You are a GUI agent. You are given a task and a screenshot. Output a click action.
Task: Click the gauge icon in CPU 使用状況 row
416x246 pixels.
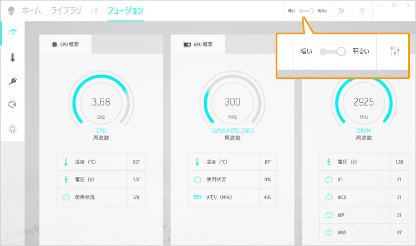tap(66, 197)
